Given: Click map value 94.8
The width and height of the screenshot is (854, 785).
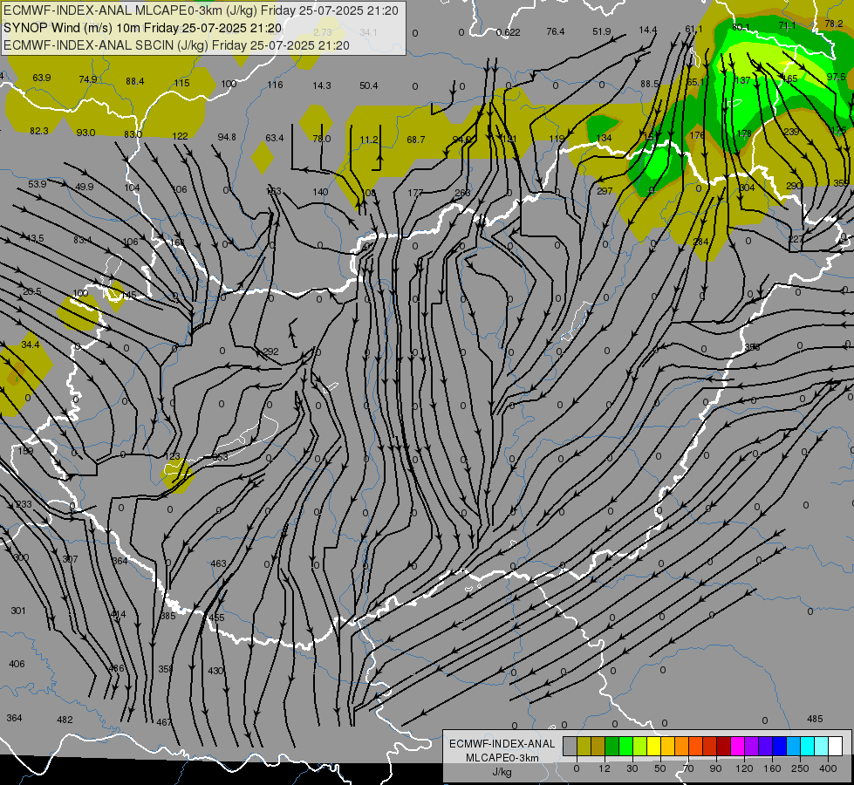Looking at the screenshot, I should [227, 137].
